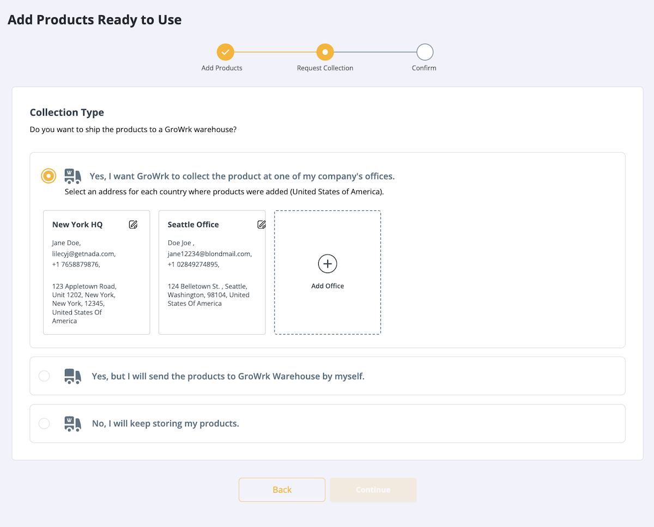This screenshot has height=527, width=654.
Task: Choose the Seattle Office address card
Action: (x=212, y=272)
